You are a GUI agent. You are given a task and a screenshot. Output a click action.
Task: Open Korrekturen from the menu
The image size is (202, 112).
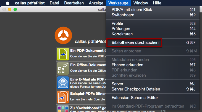point(153,34)
